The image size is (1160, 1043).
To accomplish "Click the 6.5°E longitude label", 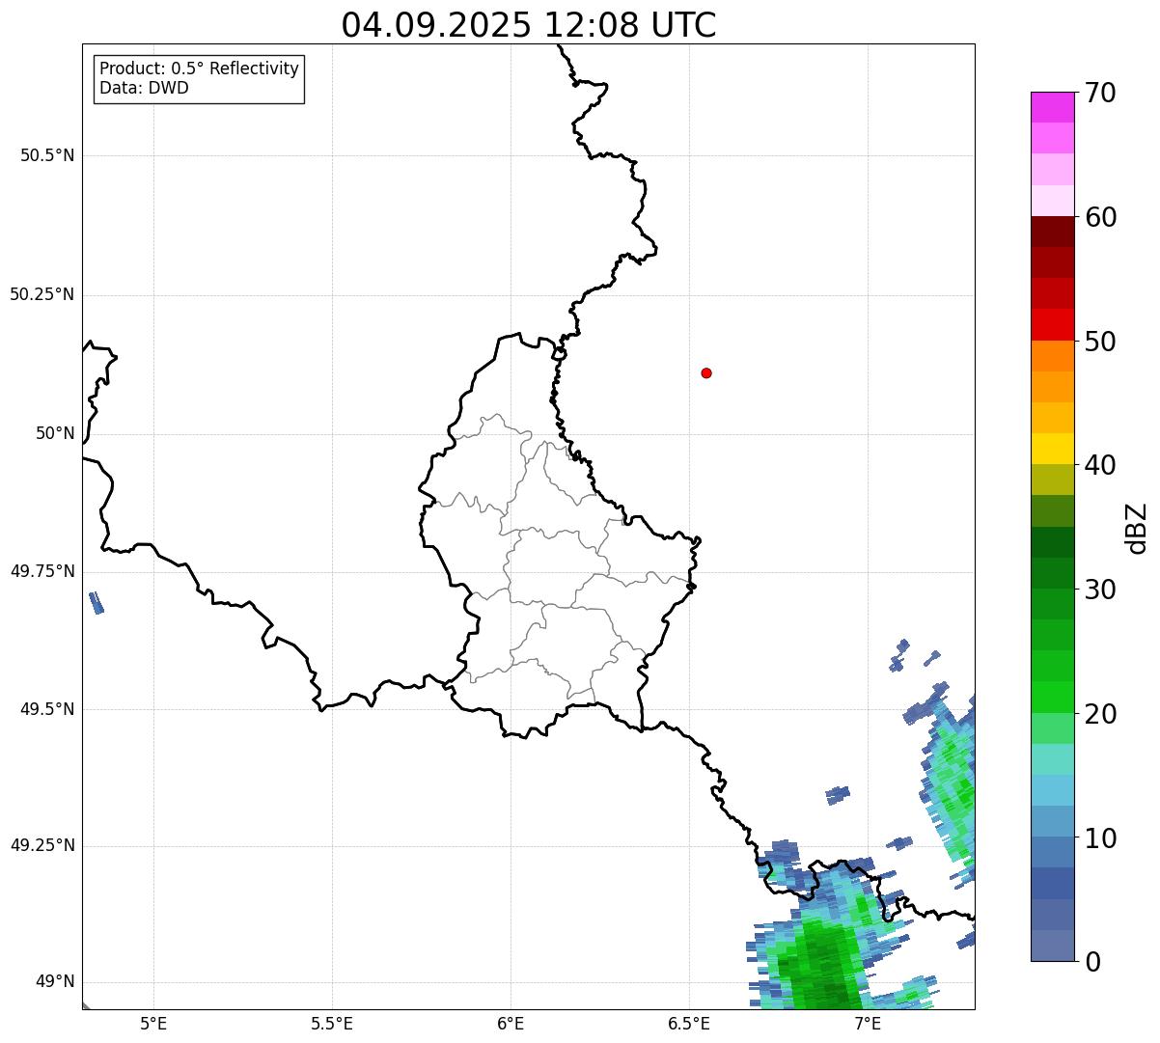I will (x=689, y=1023).
